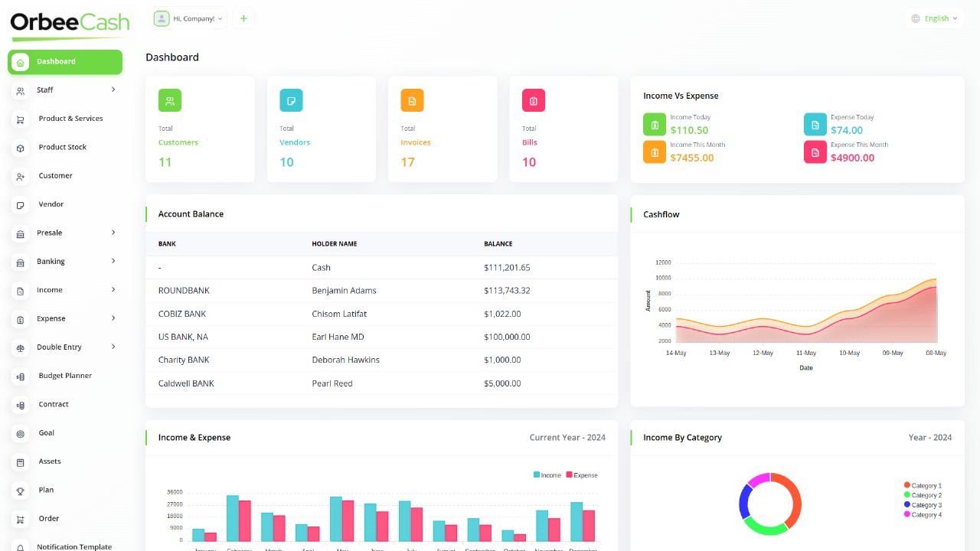Viewport: 980px width, 551px height.
Task: Open the Goal section
Action: click(x=46, y=432)
